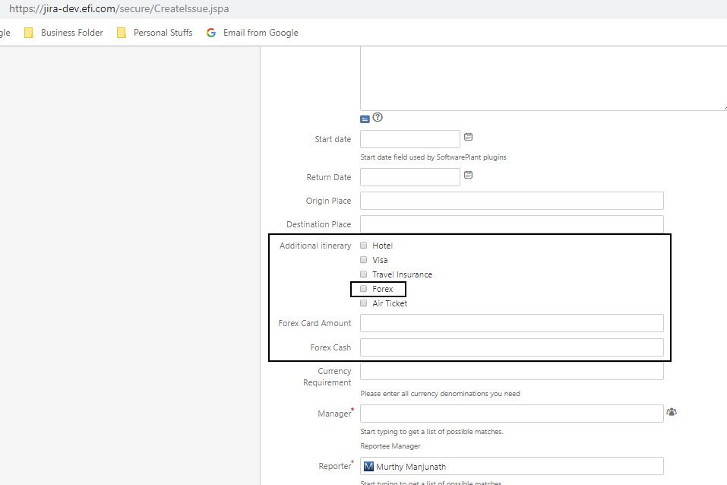Open the Start date calendar picker
Screen dimensions: 727x485
(469, 138)
